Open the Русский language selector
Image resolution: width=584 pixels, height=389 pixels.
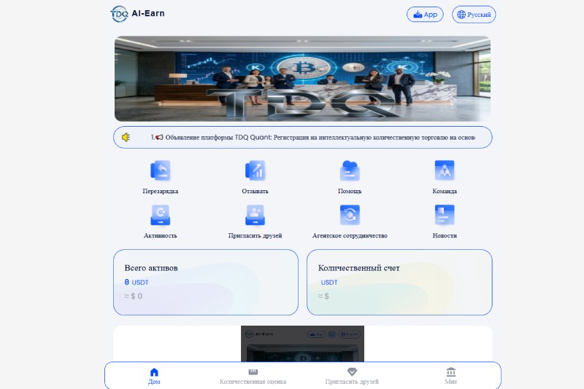(474, 15)
